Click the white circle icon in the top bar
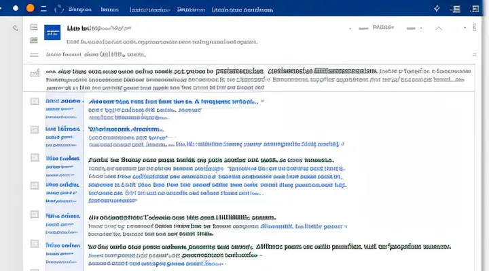489x271 pixels. tap(16, 8)
